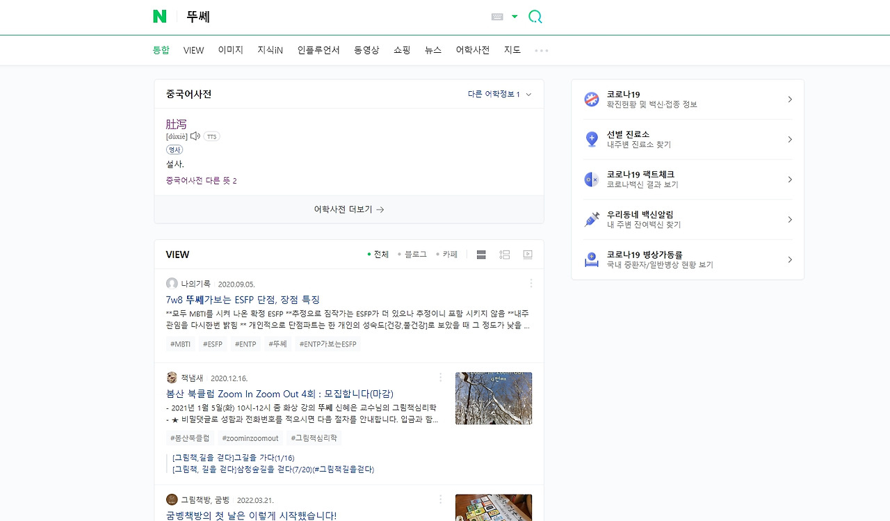
Task: Play pronunciation speaker icon for 肚泻
Action: click(195, 136)
